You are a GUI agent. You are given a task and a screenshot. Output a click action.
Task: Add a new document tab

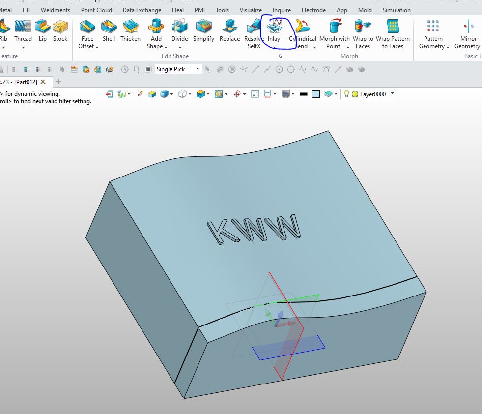[58, 82]
